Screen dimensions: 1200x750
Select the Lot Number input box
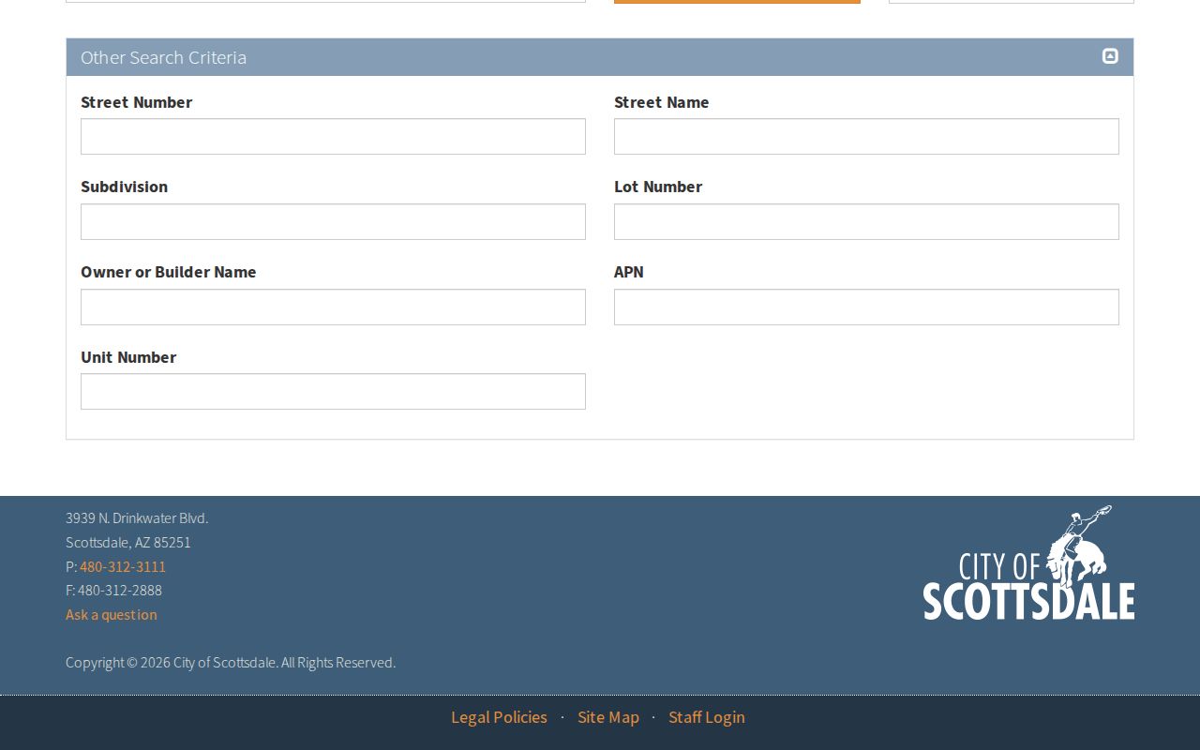tap(866, 222)
